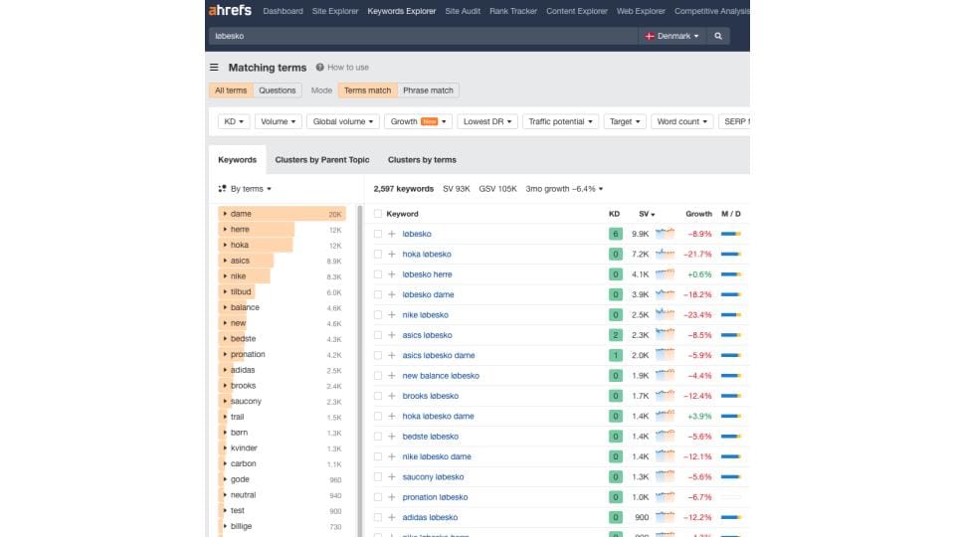Viewport: 955px width, 537px height.
Task: Click plus icon beside 'nike løbesko'
Action: pyautogui.click(x=392, y=315)
